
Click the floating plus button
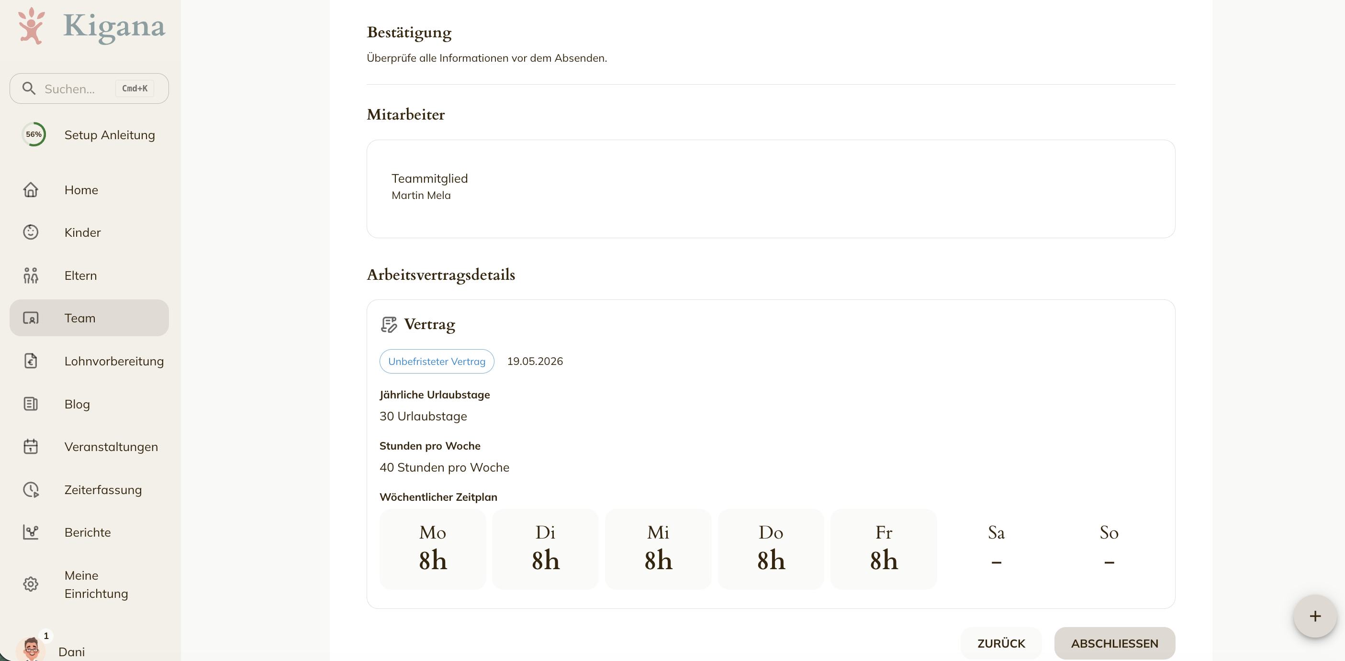[x=1315, y=616]
